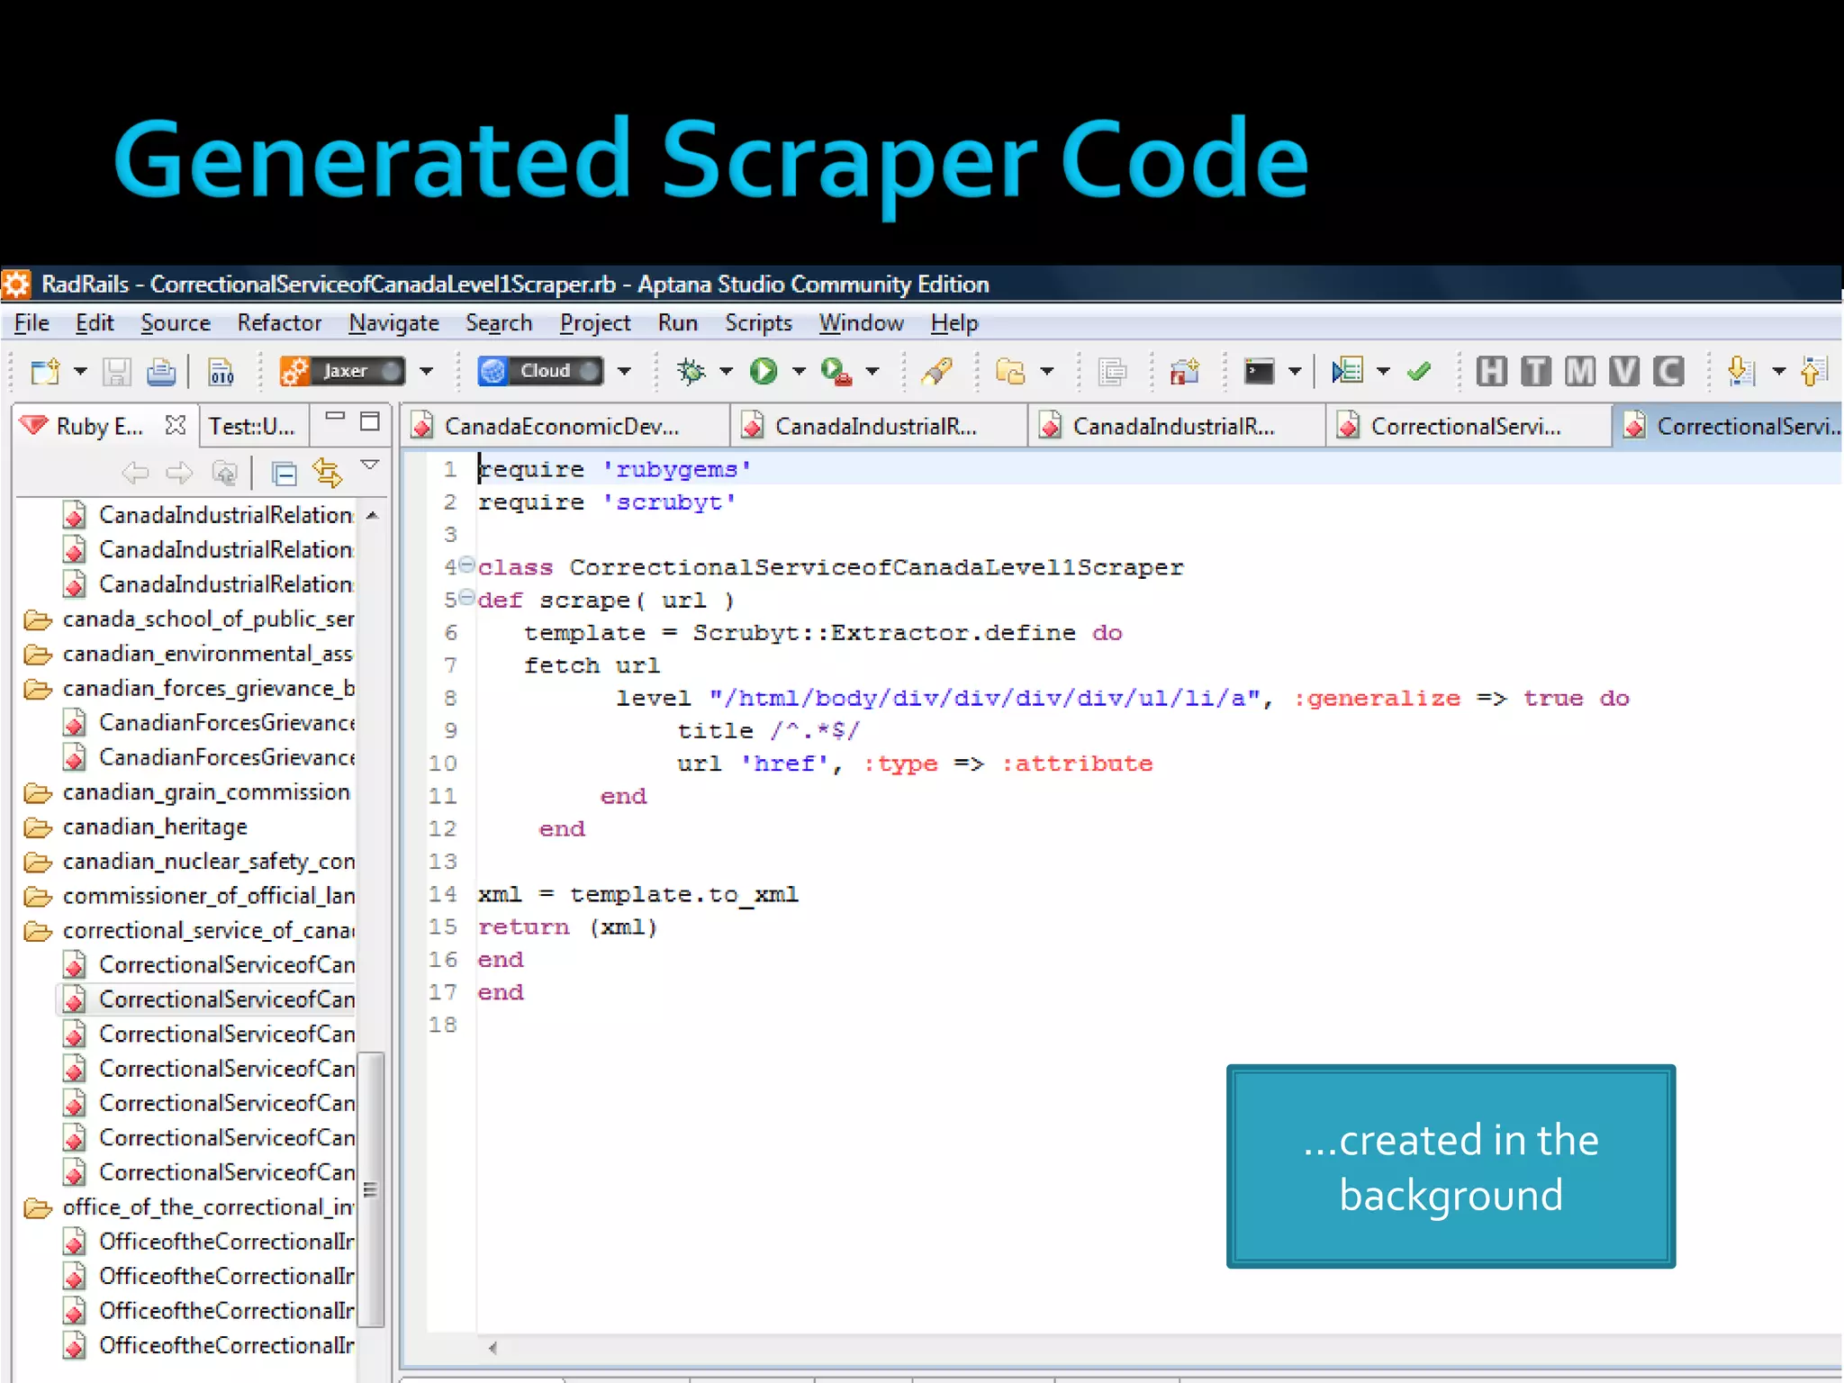This screenshot has height=1383, width=1844.
Task: Click the green checkmark toolbar icon
Action: tap(1419, 371)
